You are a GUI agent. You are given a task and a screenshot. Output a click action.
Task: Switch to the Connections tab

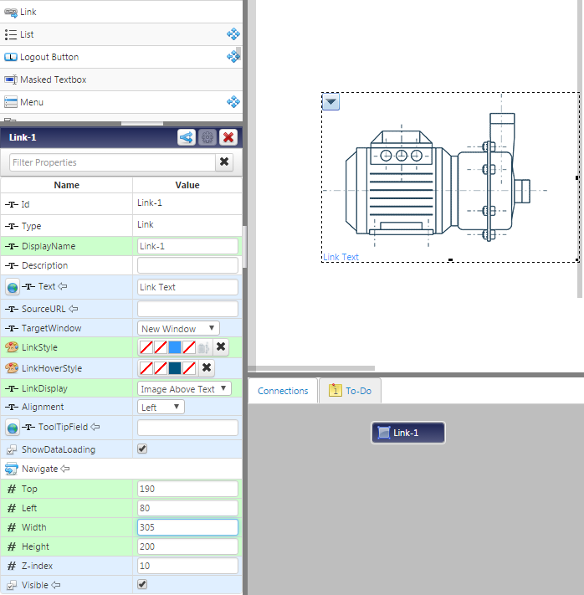click(x=283, y=391)
